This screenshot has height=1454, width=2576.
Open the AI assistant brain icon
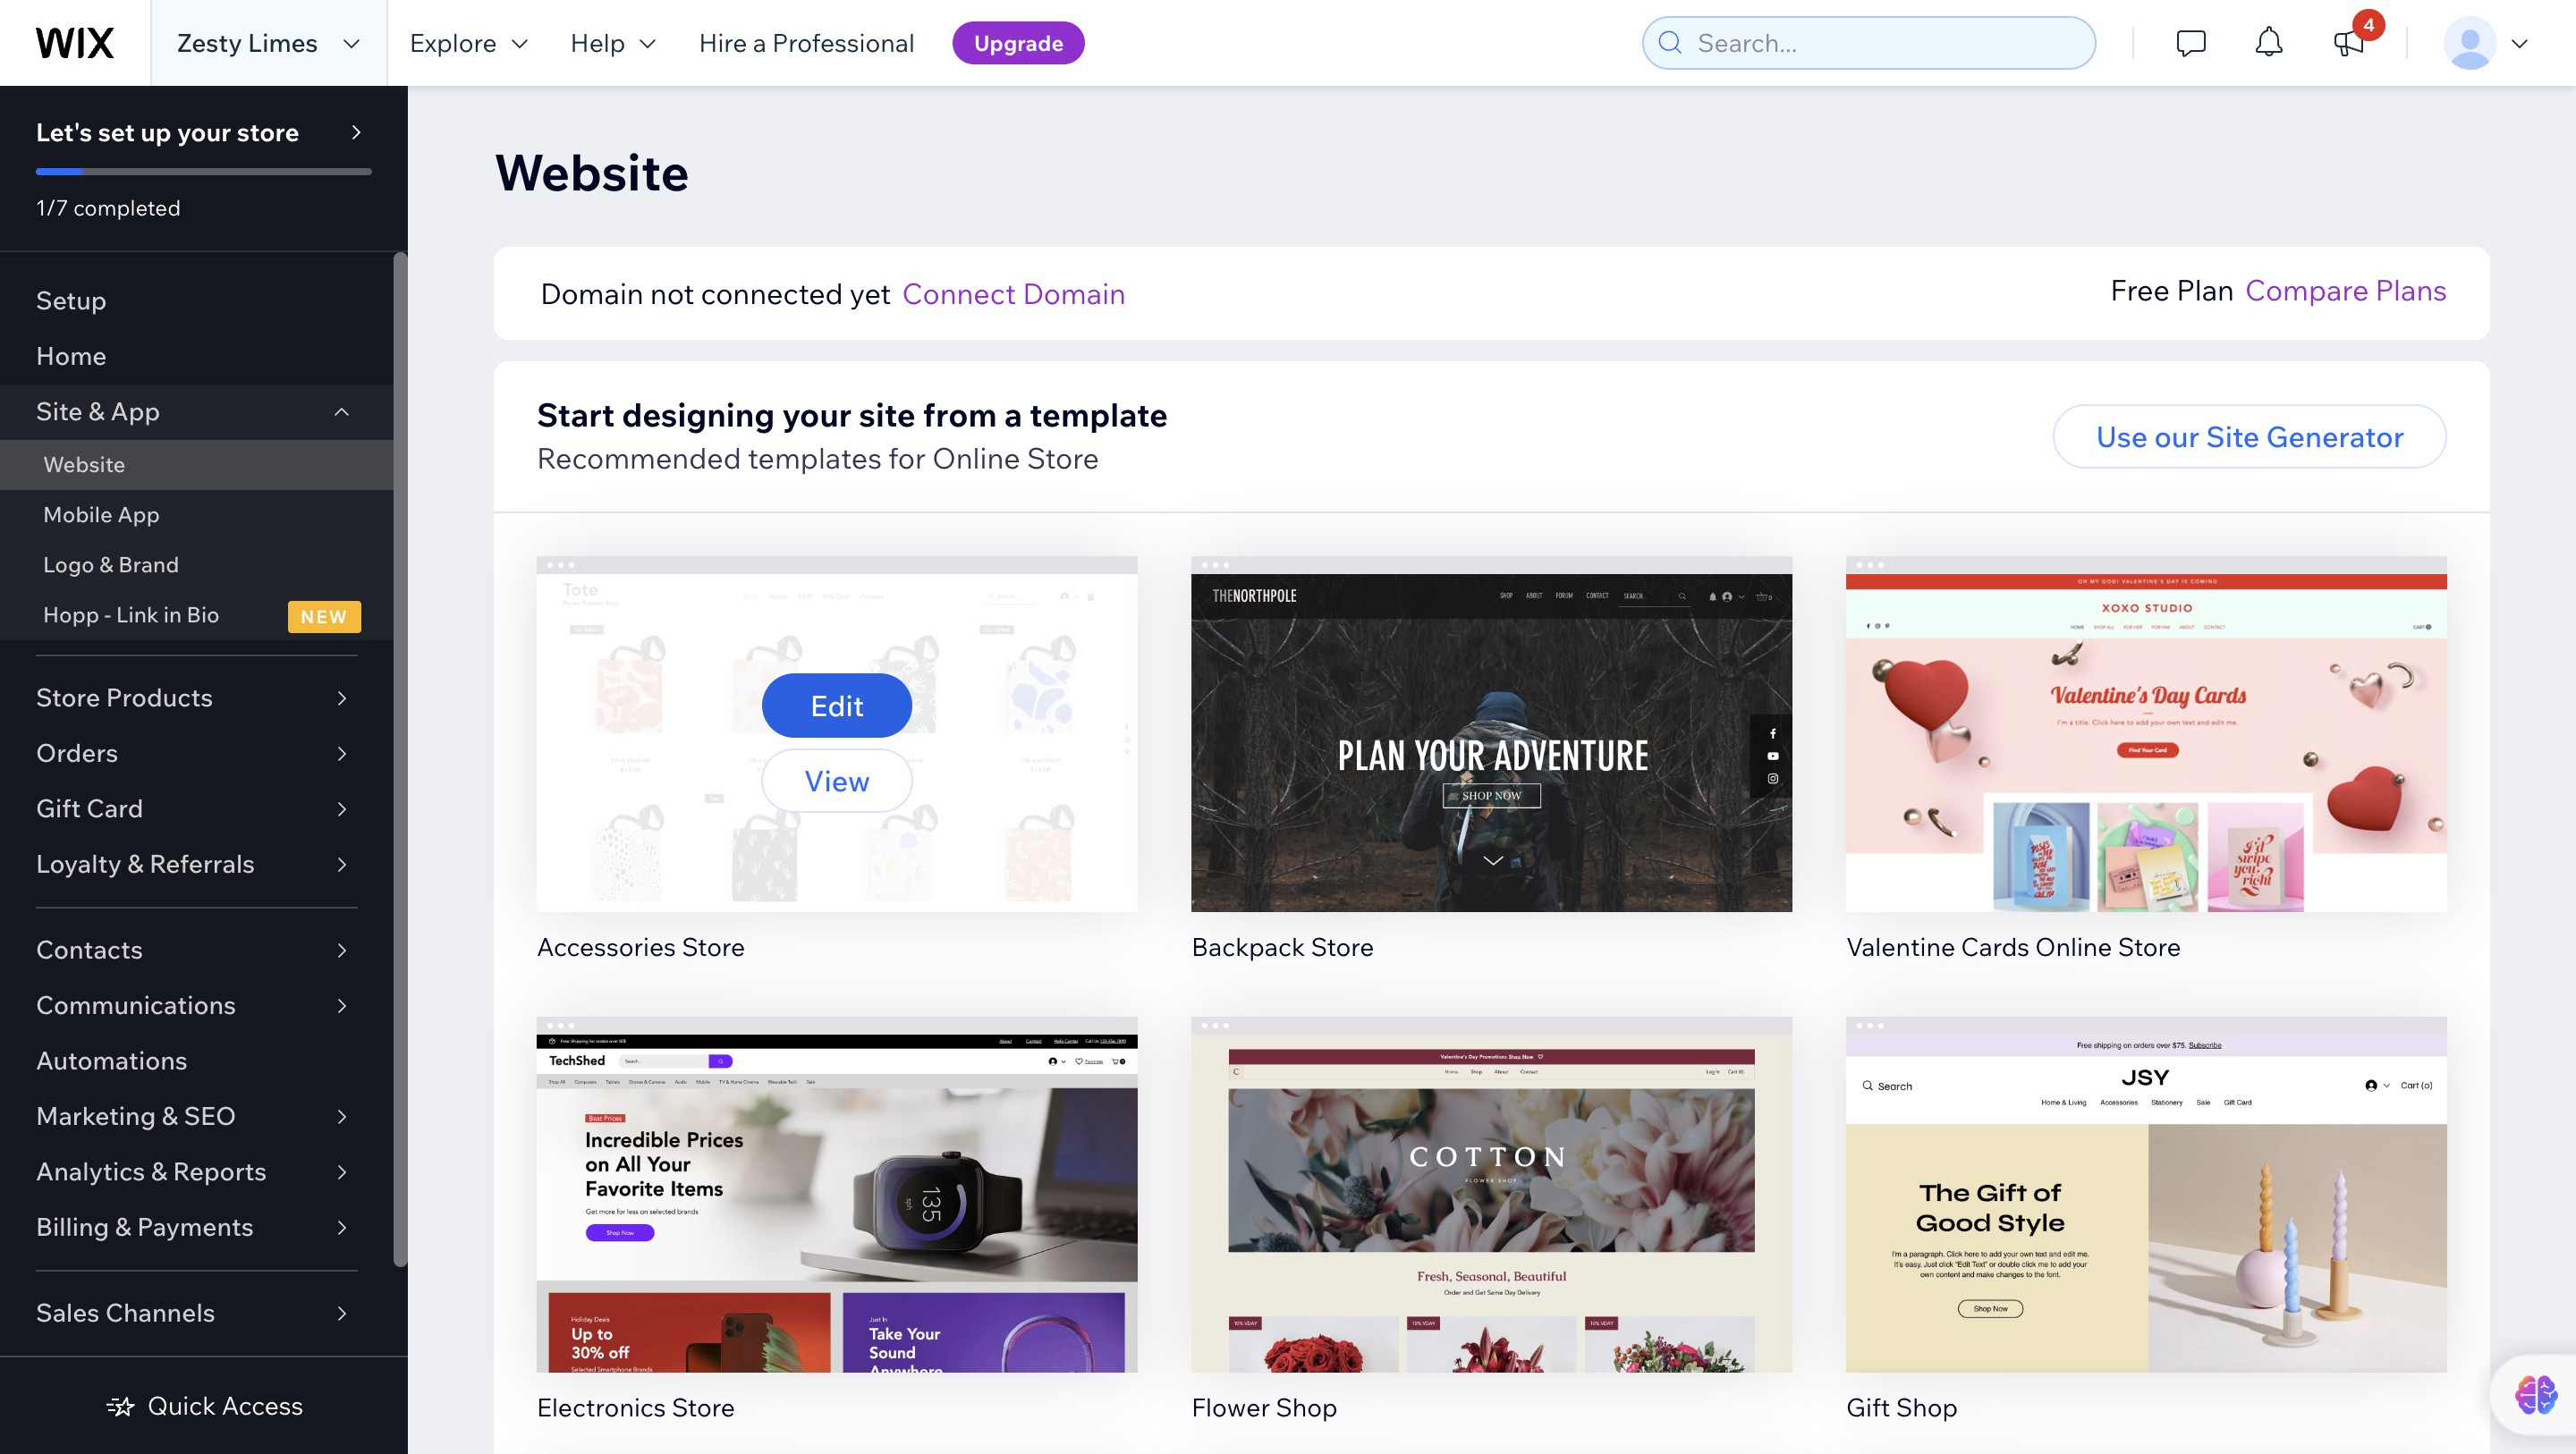[x=2536, y=1394]
